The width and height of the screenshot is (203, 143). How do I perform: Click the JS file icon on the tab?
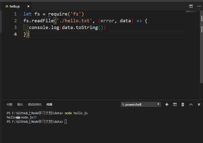coord(7,6)
